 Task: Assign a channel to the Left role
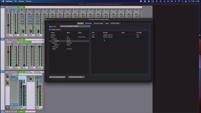(108, 35)
